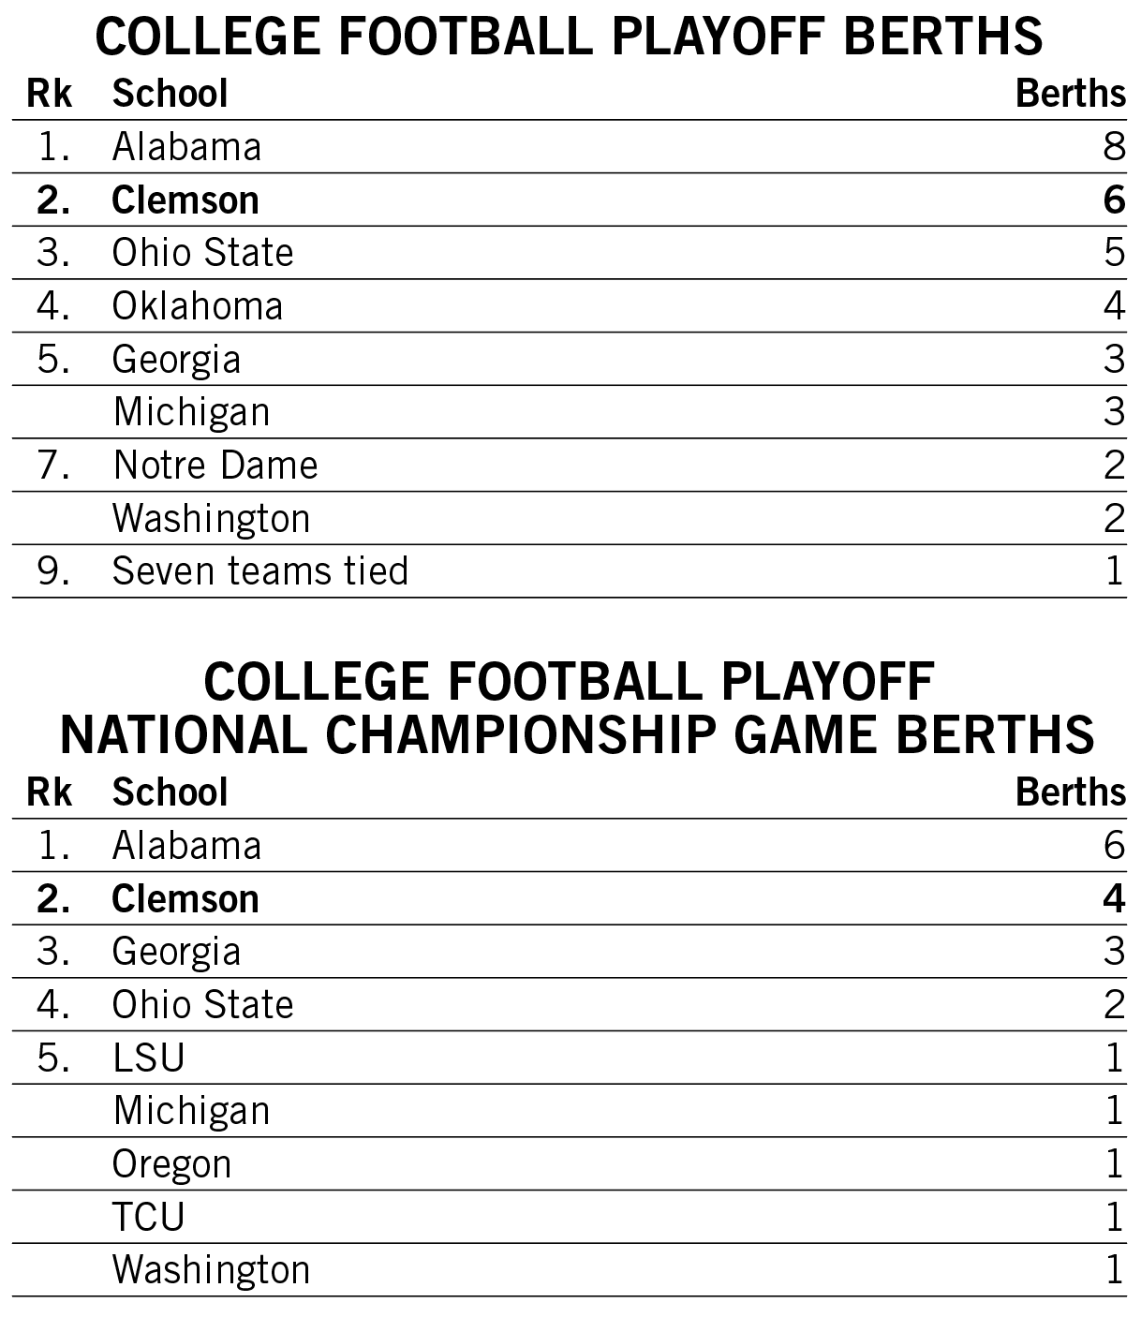Screen dimensions: 1141x1317
Task: Select Clemson's 6 berths value
Action: click(x=1113, y=200)
